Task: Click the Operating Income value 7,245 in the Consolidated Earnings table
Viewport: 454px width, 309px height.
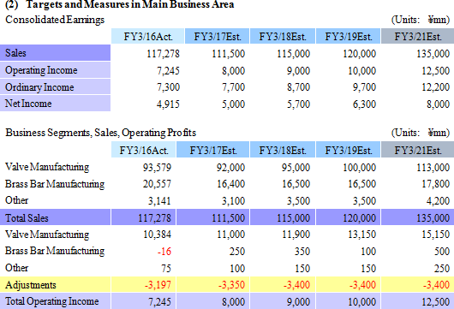Action: click(x=168, y=70)
